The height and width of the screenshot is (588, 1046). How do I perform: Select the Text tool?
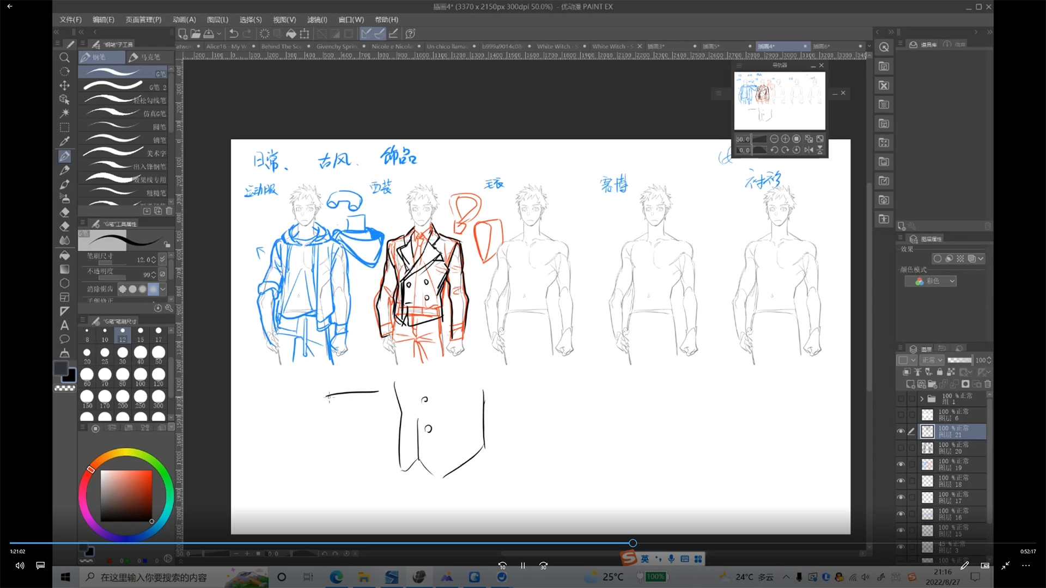(x=64, y=326)
